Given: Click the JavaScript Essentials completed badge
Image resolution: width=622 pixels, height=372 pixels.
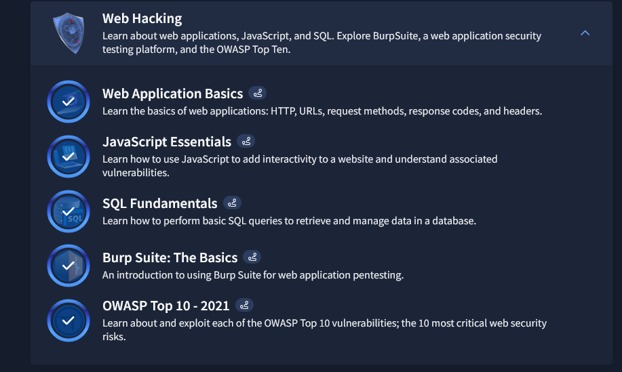Looking at the screenshot, I should click(x=69, y=157).
